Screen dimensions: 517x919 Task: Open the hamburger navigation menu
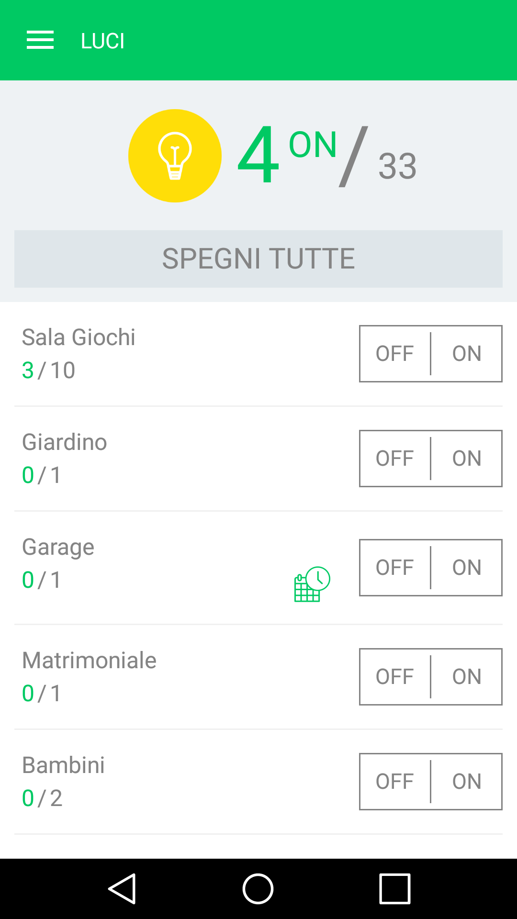pyautogui.click(x=40, y=40)
